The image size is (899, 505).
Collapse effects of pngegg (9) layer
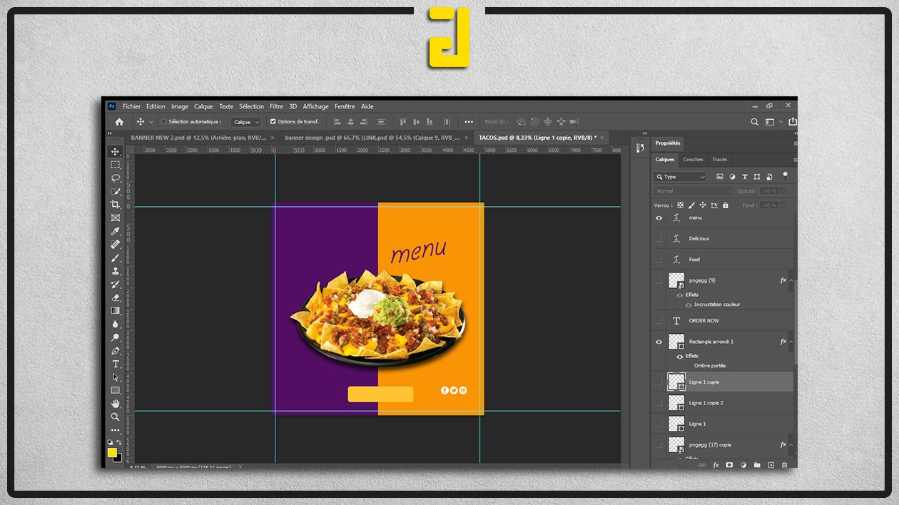coord(791,280)
